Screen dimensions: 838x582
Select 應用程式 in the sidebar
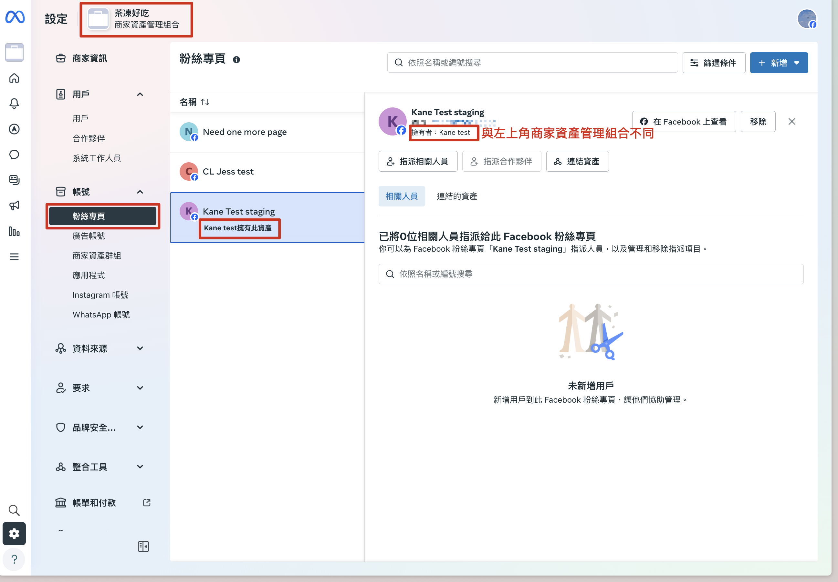coord(89,275)
